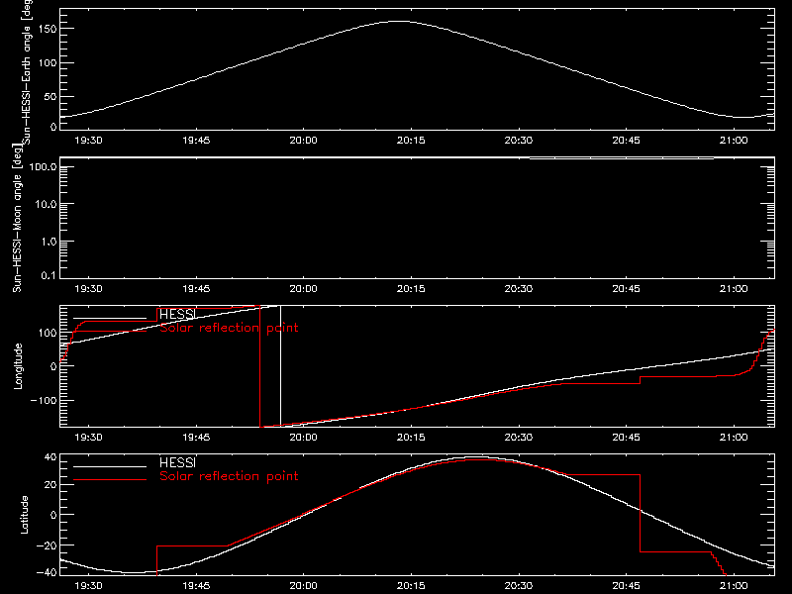Choose 20:45 time label under Longitude plot
Screen dimensions: 792x594
626,437
